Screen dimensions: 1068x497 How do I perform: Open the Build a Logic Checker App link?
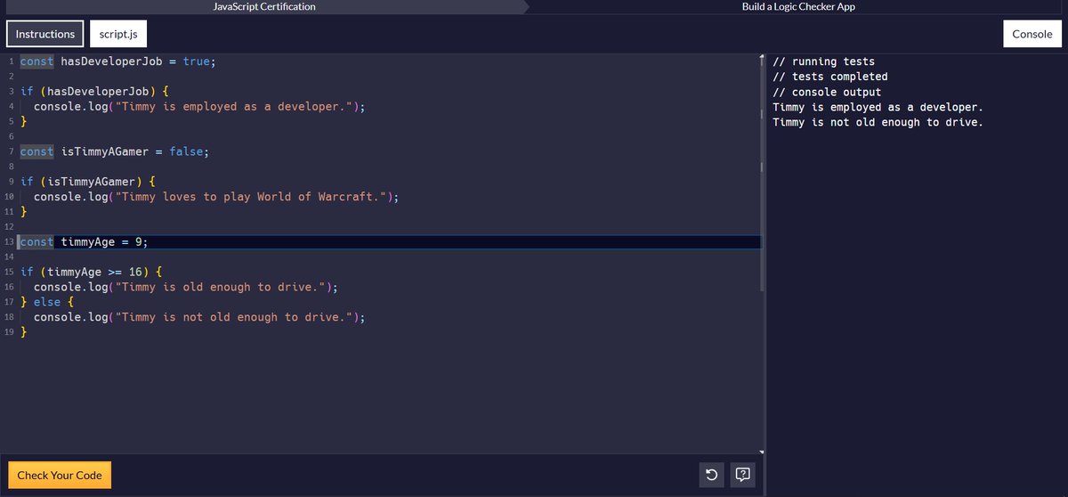[x=798, y=6]
